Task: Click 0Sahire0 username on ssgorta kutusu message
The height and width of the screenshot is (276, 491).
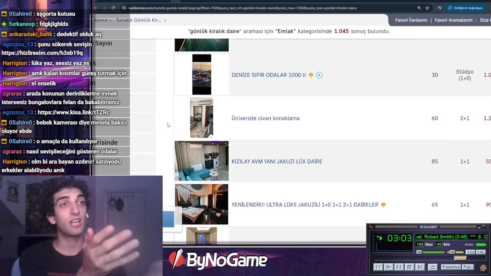Action: click(x=20, y=14)
